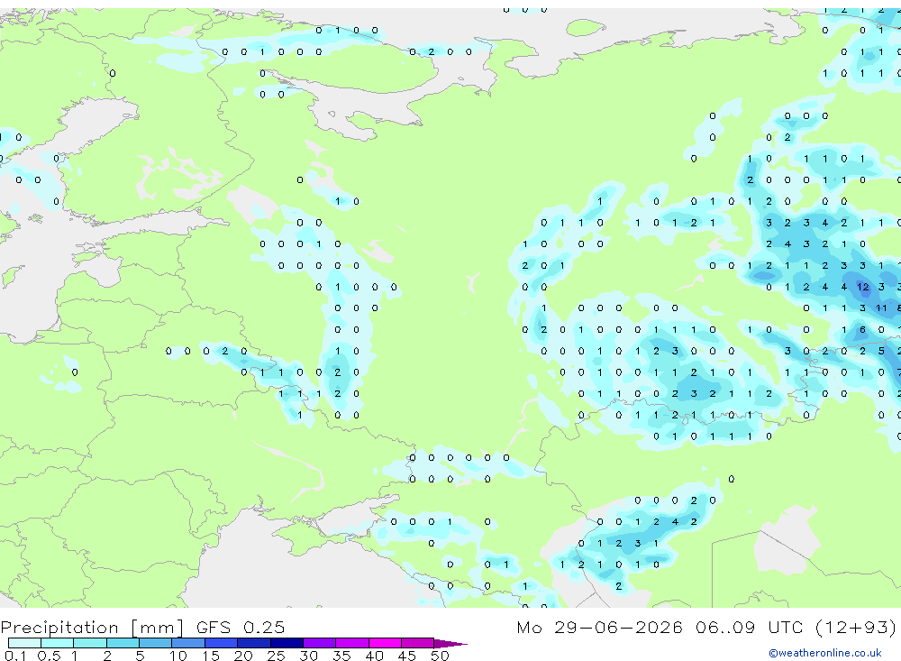Select the 0.5–1 mm legend color swatch
The image size is (901, 661).
pyautogui.click(x=57, y=643)
